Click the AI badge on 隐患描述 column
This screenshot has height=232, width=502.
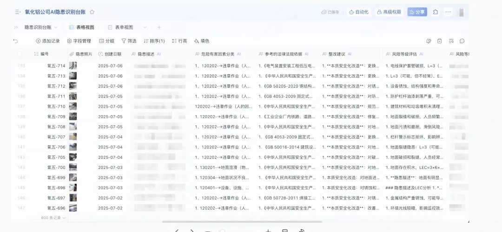pyautogui.click(x=159, y=54)
